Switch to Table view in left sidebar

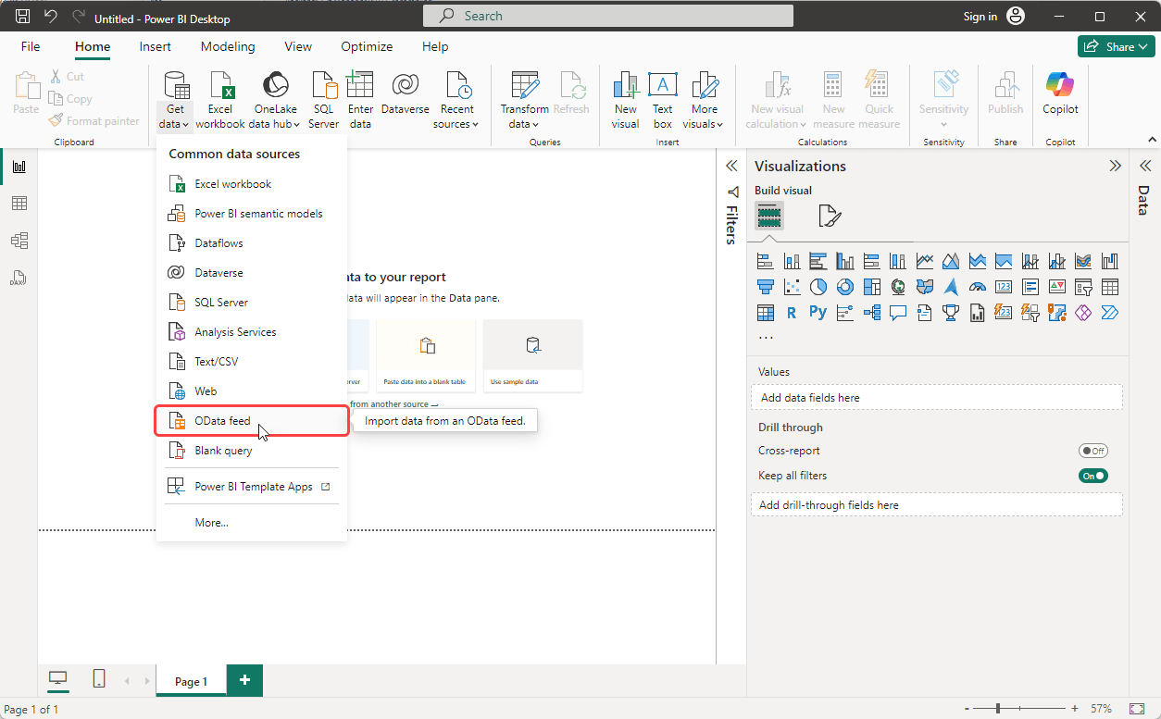point(19,204)
